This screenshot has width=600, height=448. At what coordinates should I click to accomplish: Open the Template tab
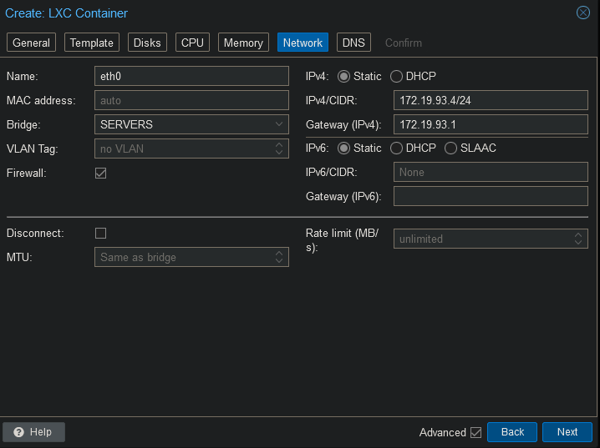tap(92, 43)
